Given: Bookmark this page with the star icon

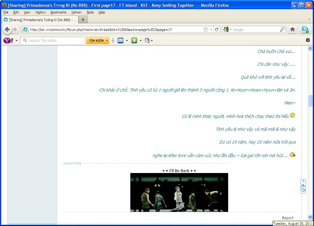Looking at the screenshot, I should [x=206, y=30].
